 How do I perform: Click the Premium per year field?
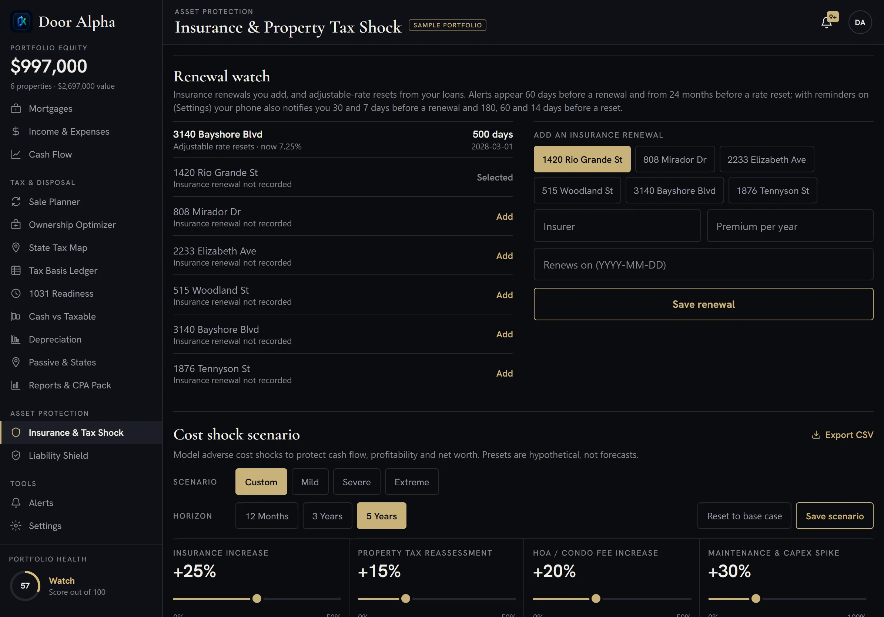point(790,226)
